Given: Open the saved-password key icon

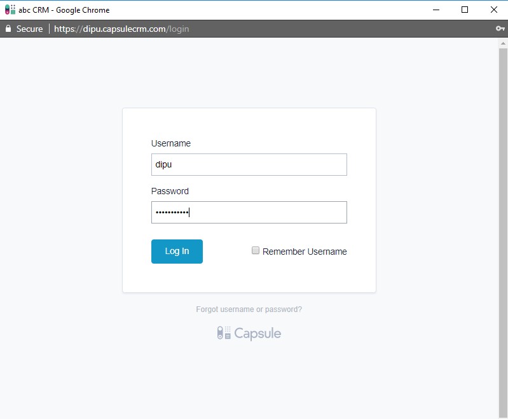Looking at the screenshot, I should point(499,29).
